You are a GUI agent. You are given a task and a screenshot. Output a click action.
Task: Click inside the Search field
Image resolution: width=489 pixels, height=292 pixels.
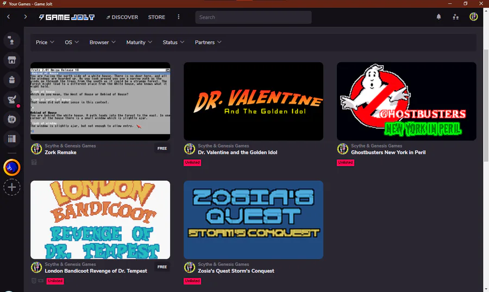pos(253,17)
